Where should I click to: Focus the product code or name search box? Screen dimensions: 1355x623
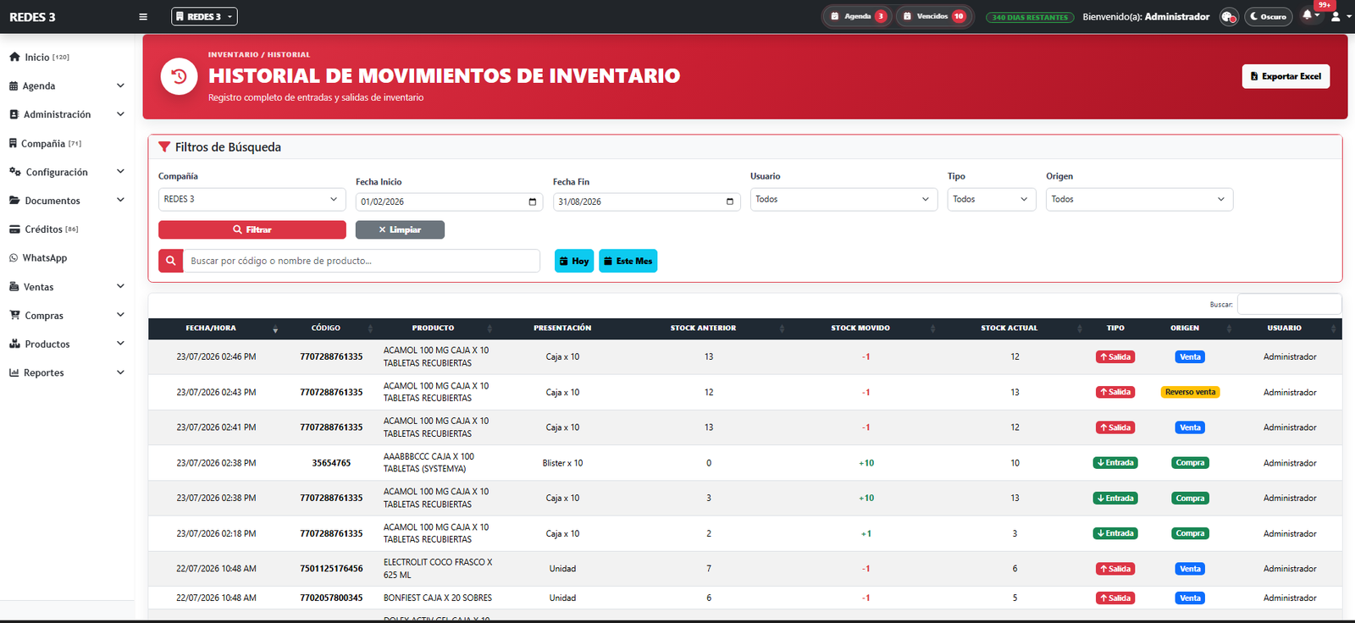tap(362, 261)
